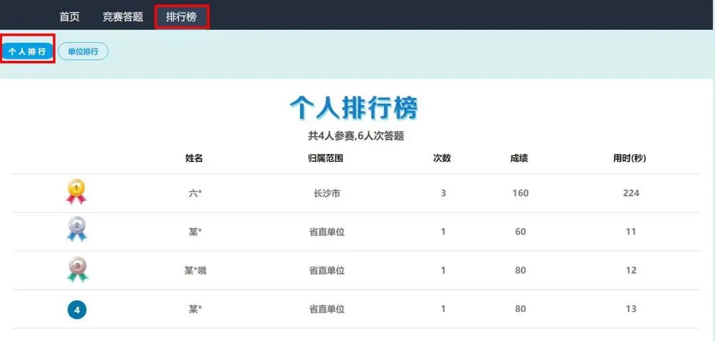
Task: Click 省直单位 in the 某*哦 row
Action: pyautogui.click(x=327, y=271)
